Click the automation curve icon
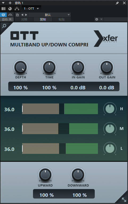The image size is (128, 204). (10, 15)
